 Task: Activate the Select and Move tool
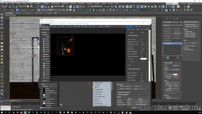tap(42, 7)
